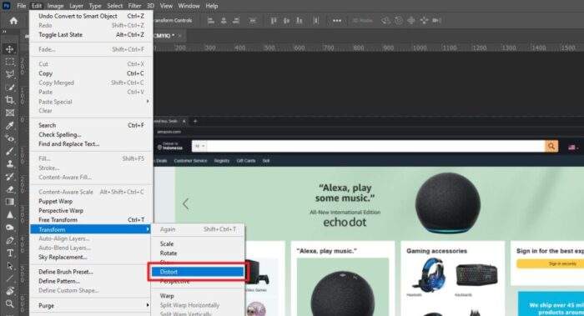This screenshot has width=584, height=316.
Task: Choose Rotate in Transform submenu
Action: 198,253
